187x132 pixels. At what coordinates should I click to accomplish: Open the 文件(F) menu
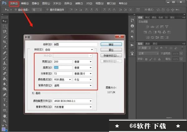pos(14,3)
